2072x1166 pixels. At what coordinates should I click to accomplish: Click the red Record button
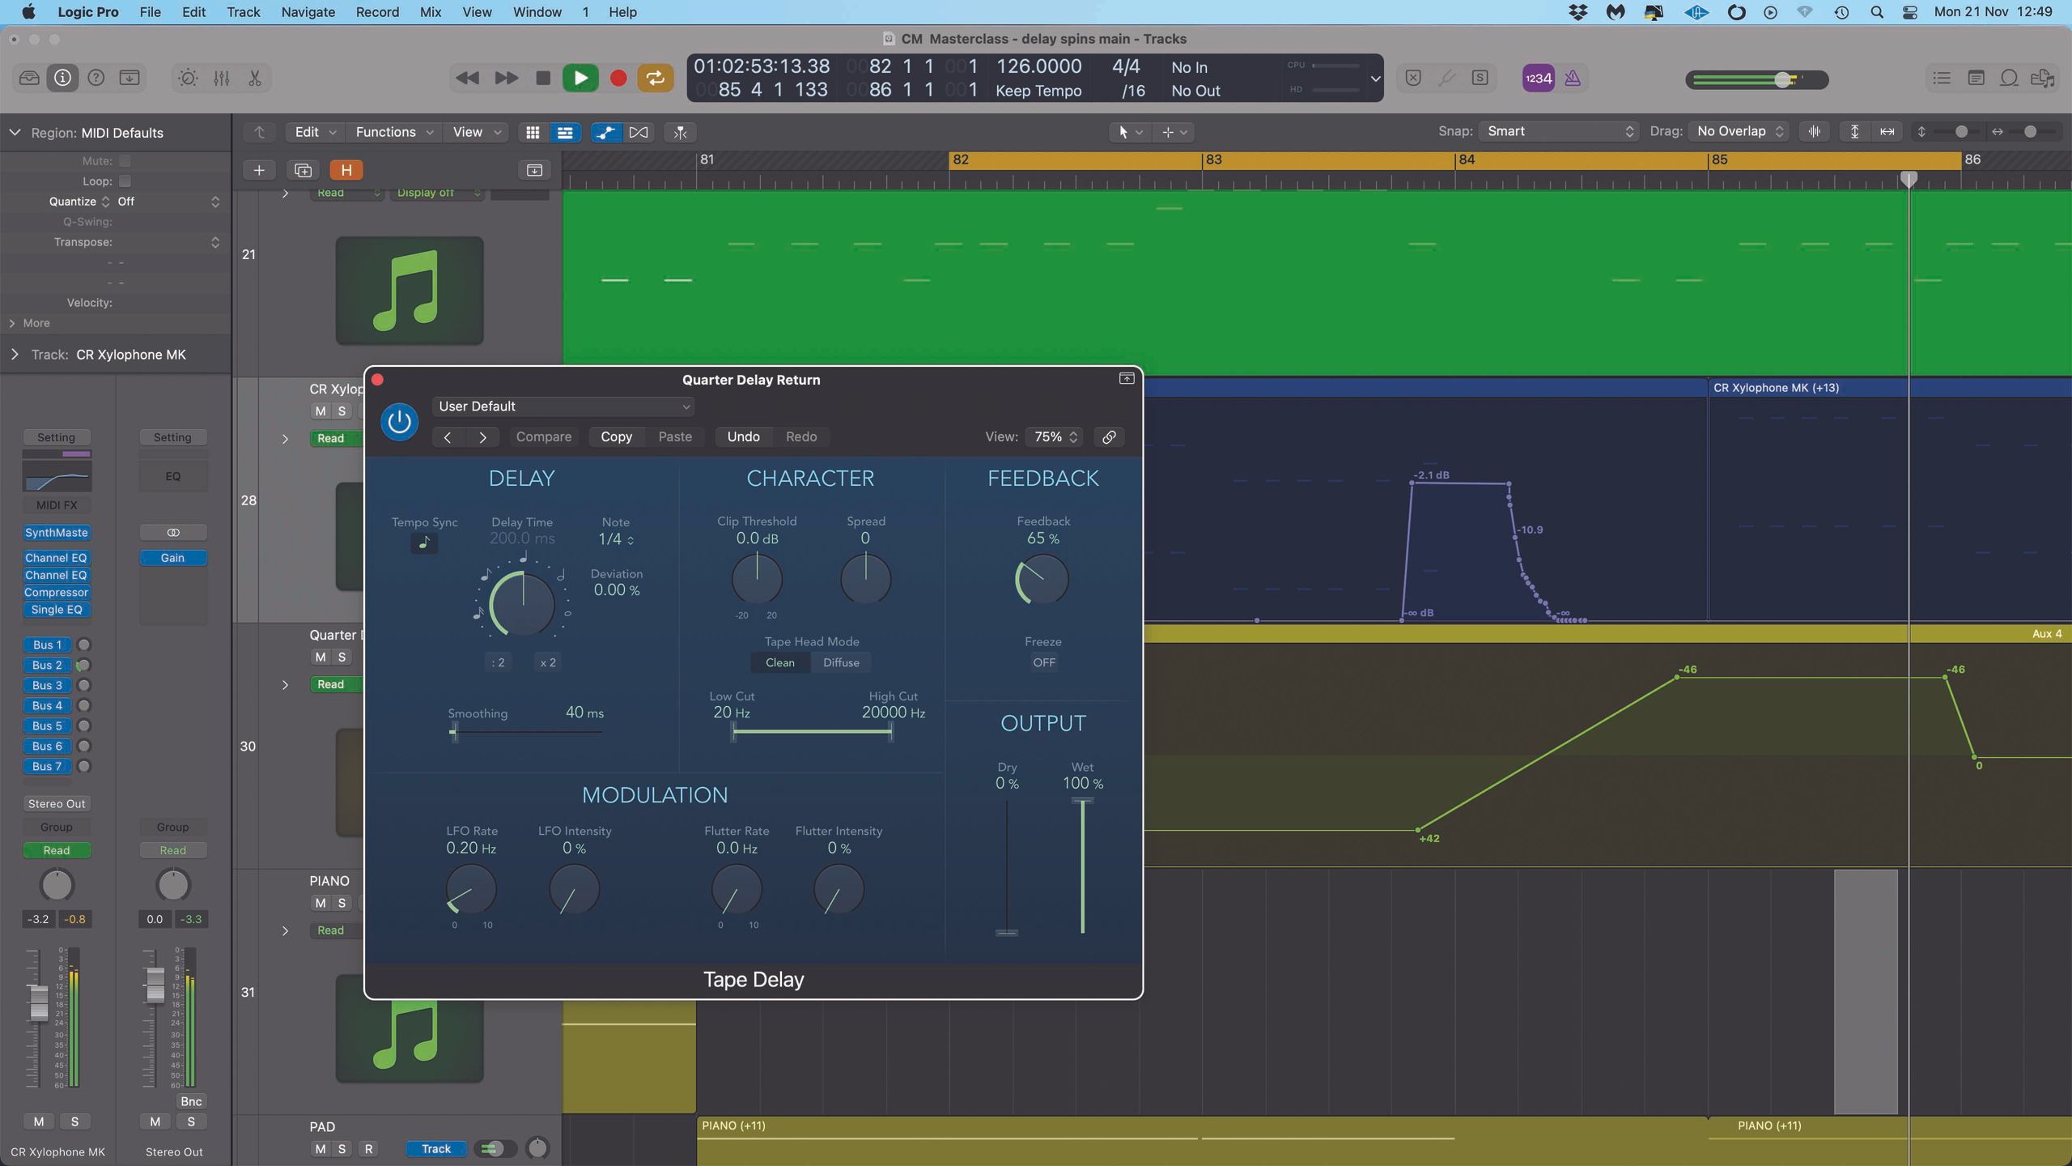pos(618,78)
